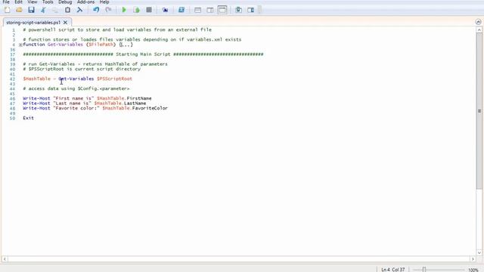
Task: Click the $FilePath parameter on line 4
Action: pyautogui.click(x=101, y=45)
